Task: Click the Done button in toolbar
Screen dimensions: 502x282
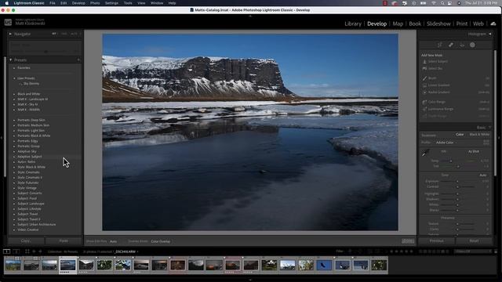Action: coord(408,241)
